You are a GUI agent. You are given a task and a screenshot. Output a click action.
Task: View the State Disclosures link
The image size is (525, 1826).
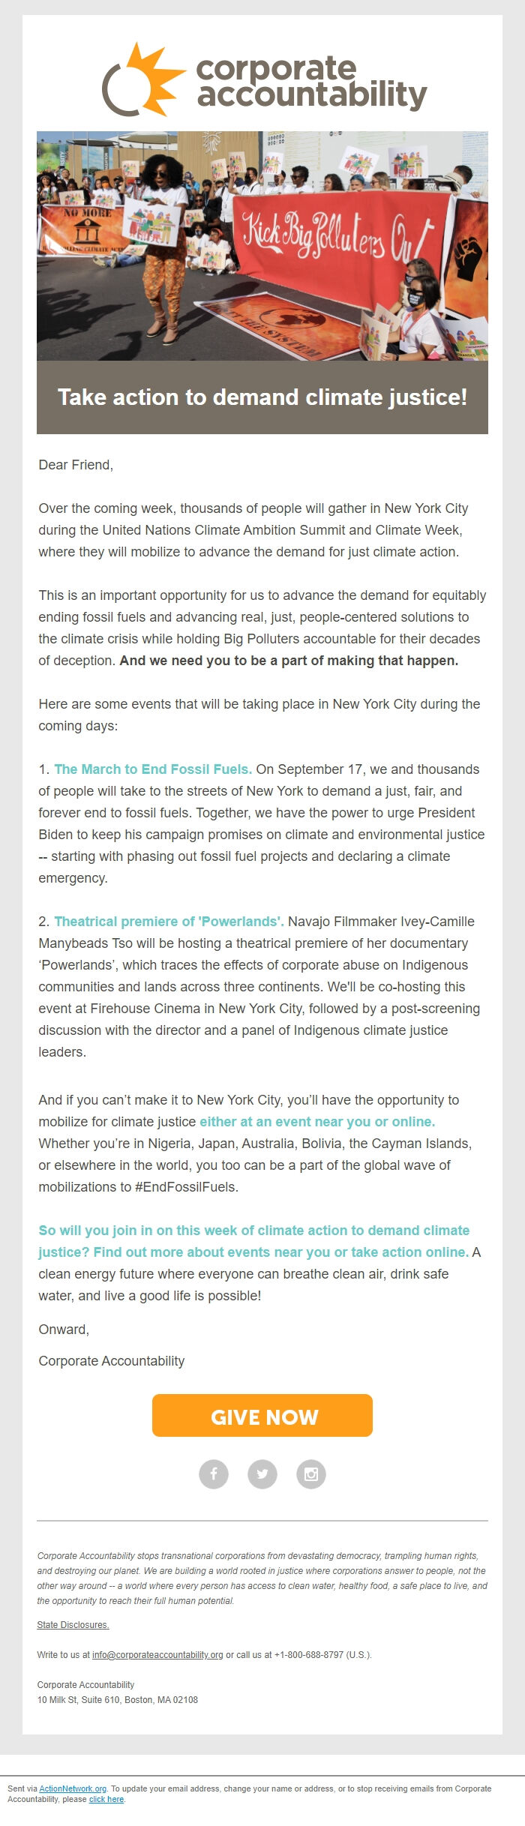pyautogui.click(x=73, y=1625)
